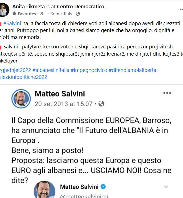Open the #difendiamolalibertà hashtag
The width and height of the screenshot is (183, 198).
133,70
